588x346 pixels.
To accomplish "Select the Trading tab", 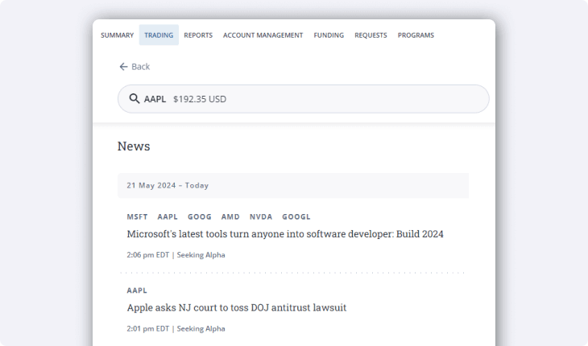I will tap(159, 35).
